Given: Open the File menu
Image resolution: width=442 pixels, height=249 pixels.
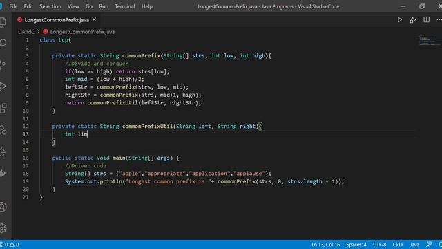Looking at the screenshot, I should pyautogui.click(x=13, y=6).
